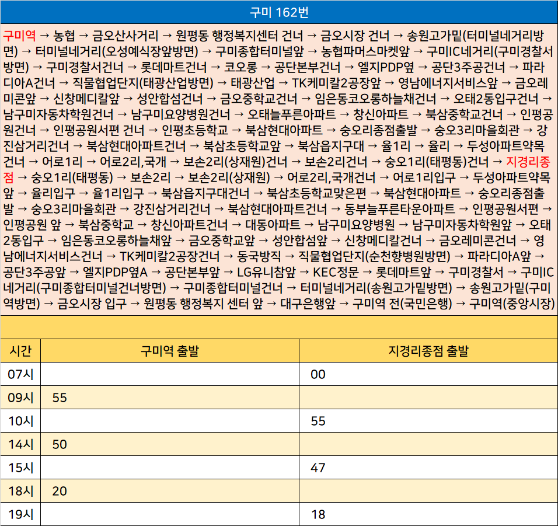Select the '10시' row label

coord(20,421)
